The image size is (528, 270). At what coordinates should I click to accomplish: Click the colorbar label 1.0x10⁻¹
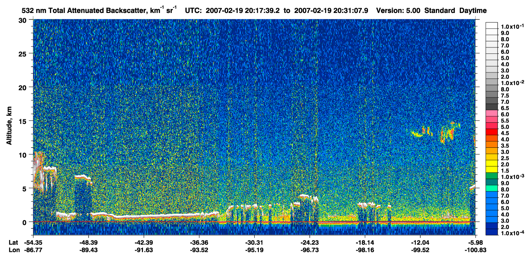point(512,26)
